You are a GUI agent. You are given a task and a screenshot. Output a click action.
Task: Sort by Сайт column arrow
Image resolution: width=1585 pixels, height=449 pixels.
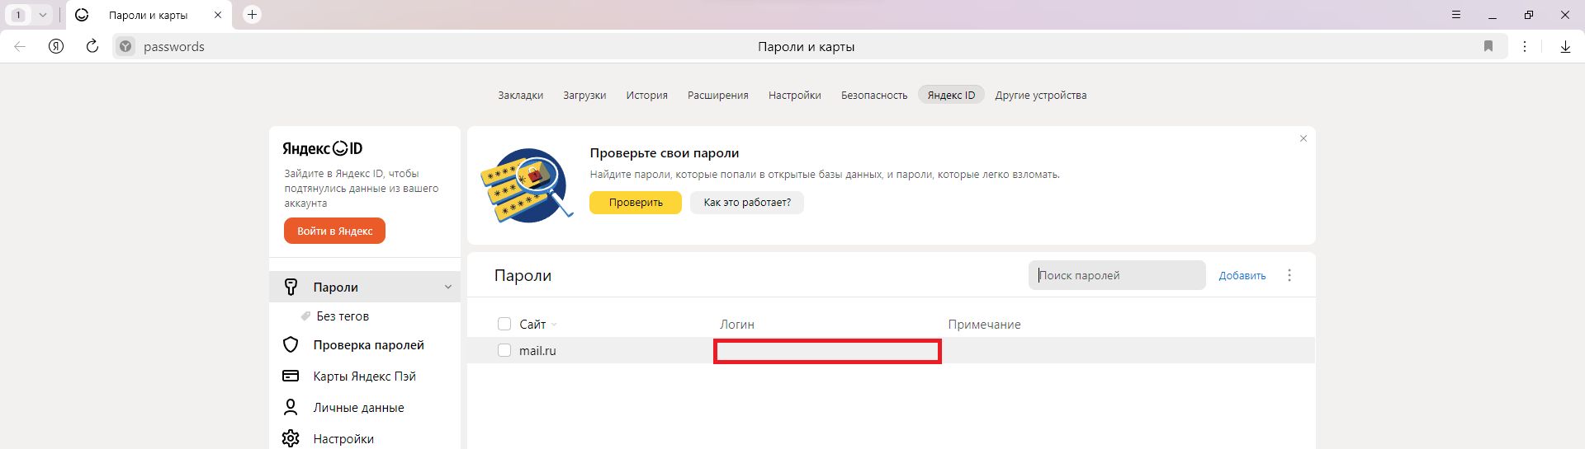554,325
